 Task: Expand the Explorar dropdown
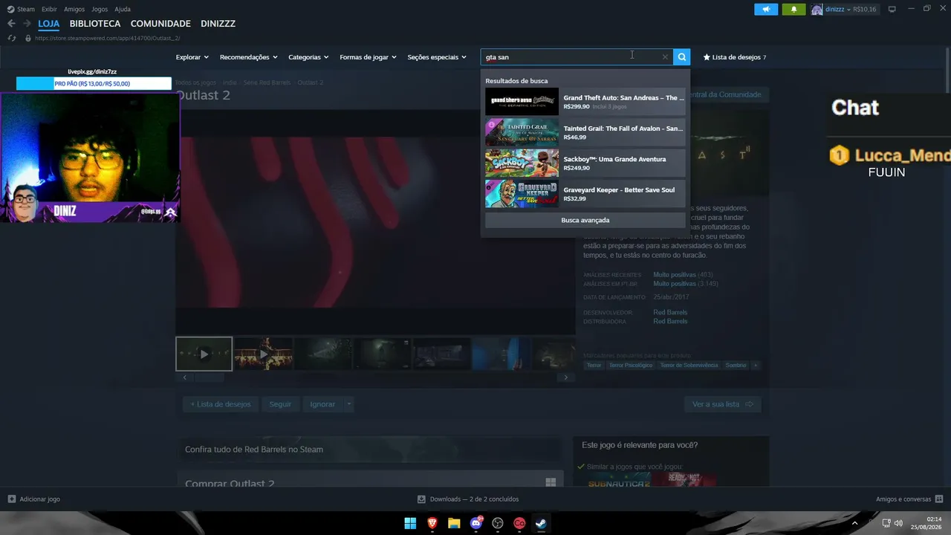coord(192,57)
